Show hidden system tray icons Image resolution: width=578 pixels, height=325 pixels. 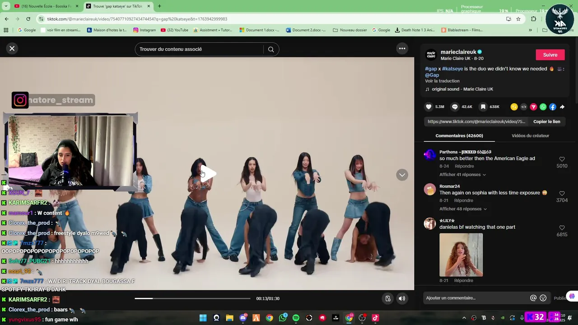coord(464,318)
